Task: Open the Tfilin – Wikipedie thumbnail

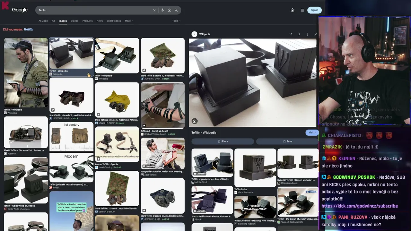Action: [x=117, y=56]
